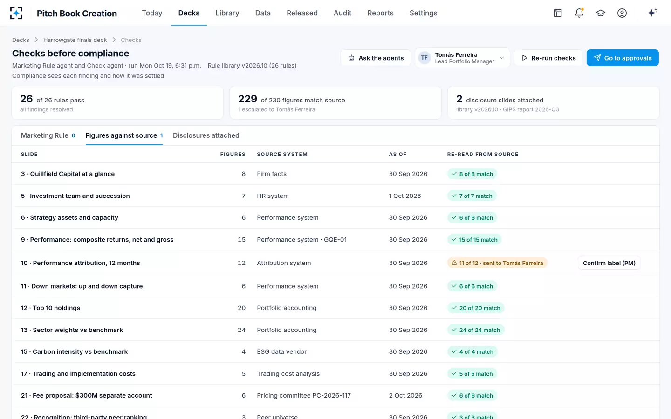Select the Figures against source tab

click(x=124, y=135)
